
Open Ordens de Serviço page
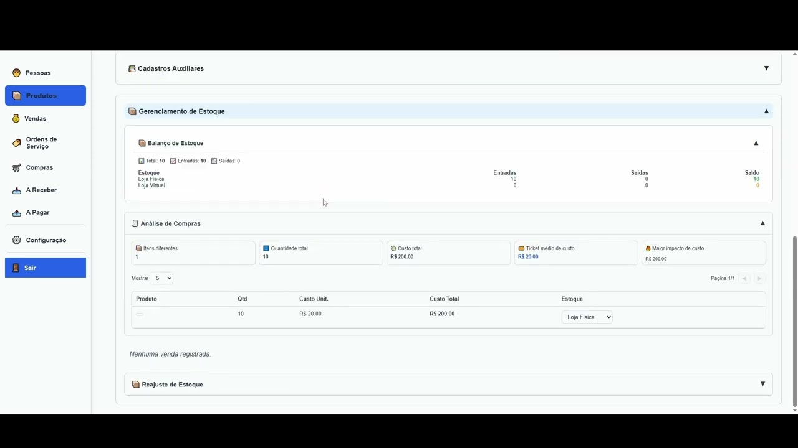[x=46, y=143]
